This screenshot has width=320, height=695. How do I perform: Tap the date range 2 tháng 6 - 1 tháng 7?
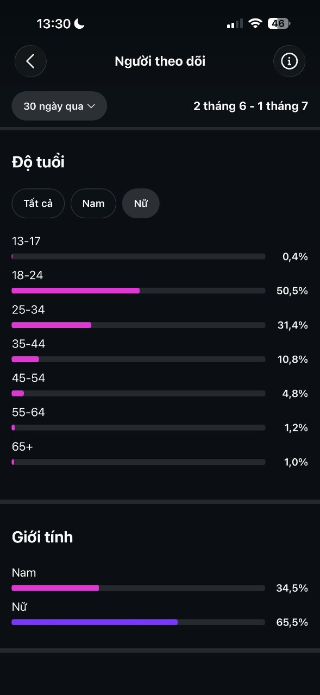pos(250,106)
